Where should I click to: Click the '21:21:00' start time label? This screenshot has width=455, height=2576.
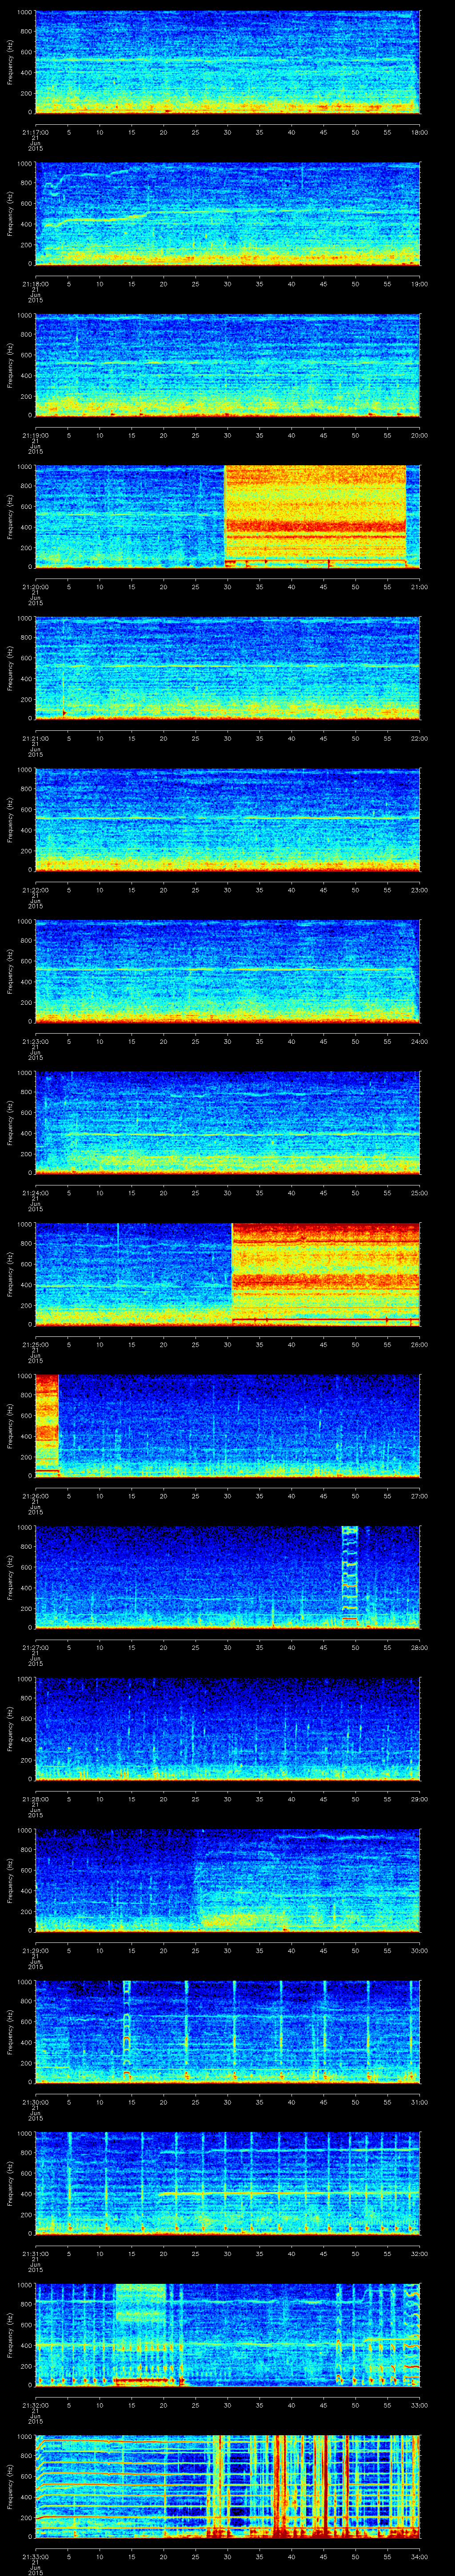pos(35,737)
